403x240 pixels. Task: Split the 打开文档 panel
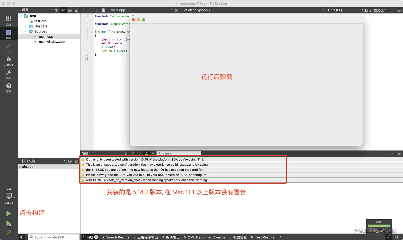[x=70, y=161]
